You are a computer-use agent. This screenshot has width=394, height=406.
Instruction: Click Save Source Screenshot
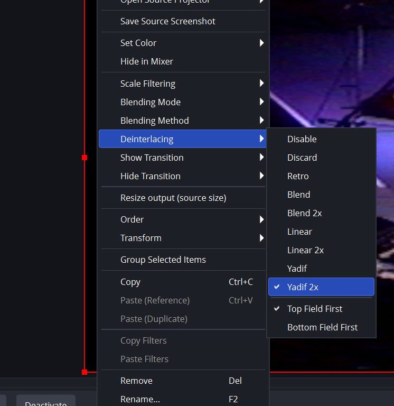[167, 21]
